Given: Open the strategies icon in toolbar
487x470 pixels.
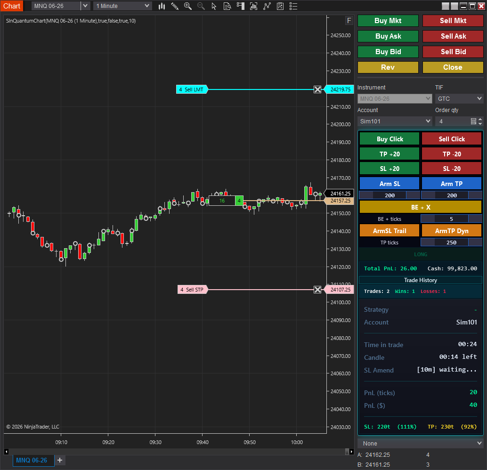Looking at the screenshot, I should pyautogui.click(x=280, y=6).
